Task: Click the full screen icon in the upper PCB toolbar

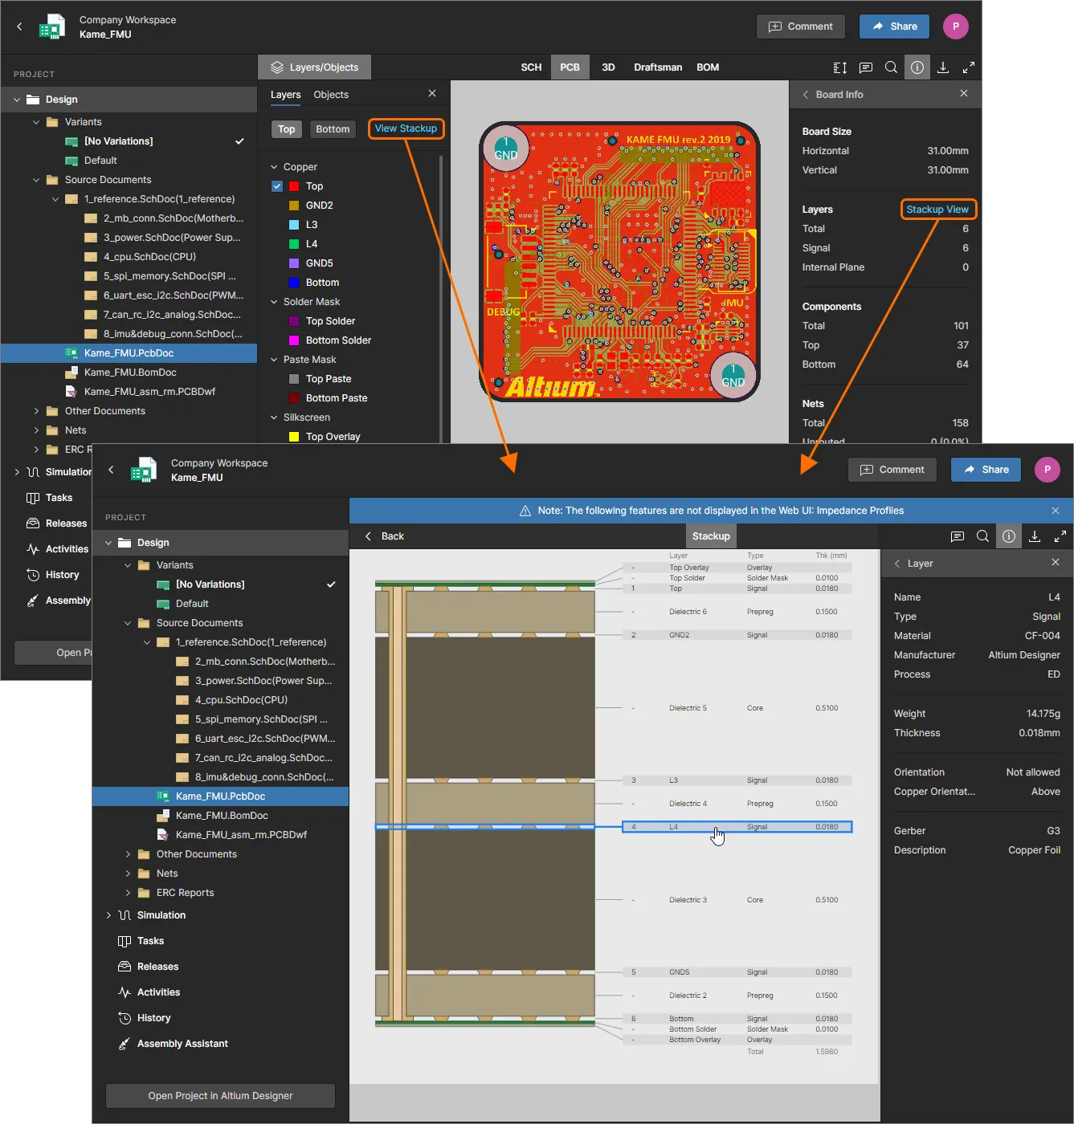Action: click(969, 67)
